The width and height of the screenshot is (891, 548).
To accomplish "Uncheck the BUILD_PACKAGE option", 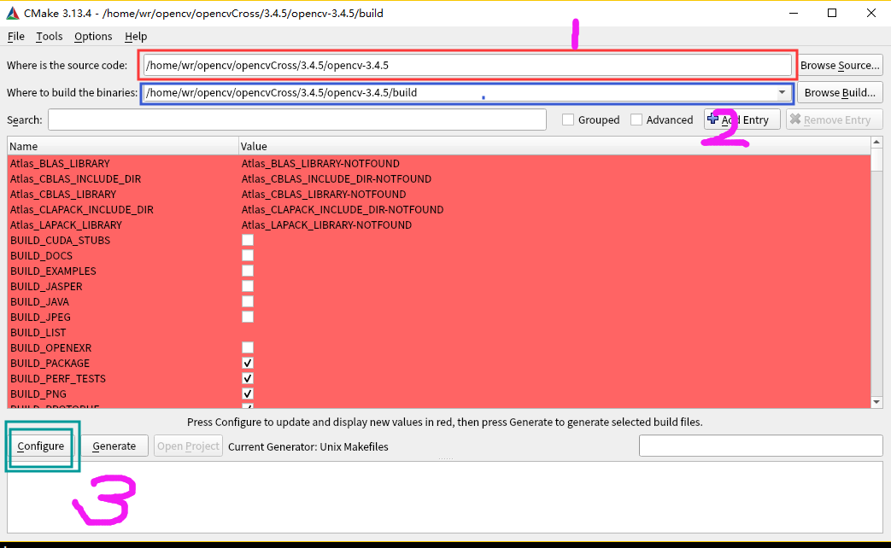I will (x=248, y=363).
